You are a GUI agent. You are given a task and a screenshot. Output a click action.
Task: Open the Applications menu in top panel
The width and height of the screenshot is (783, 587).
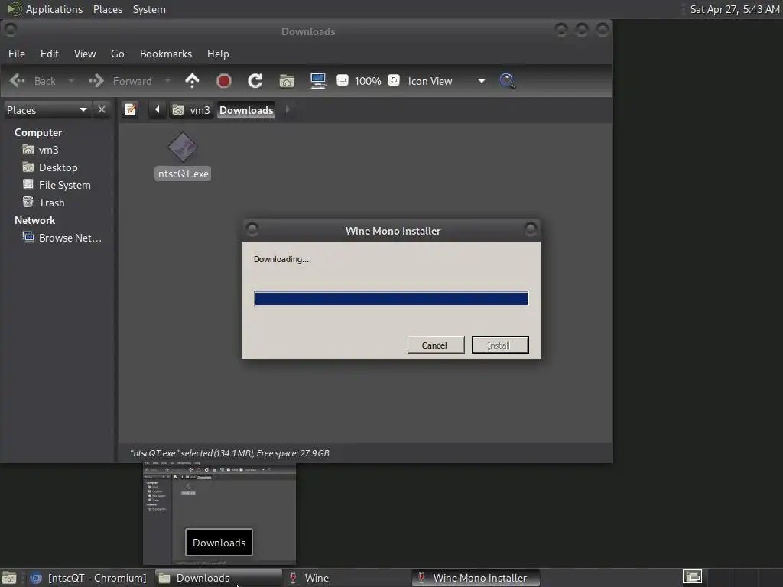point(54,9)
